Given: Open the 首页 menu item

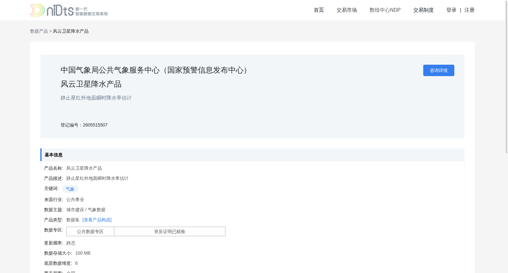Looking at the screenshot, I should point(319,10).
